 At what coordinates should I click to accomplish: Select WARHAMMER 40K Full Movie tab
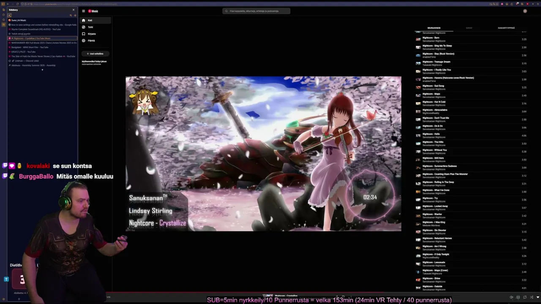click(42, 43)
